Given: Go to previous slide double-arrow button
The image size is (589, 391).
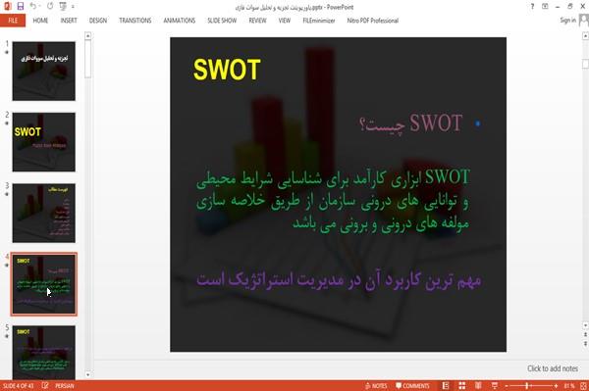Looking at the screenshot, I should pos(585,334).
